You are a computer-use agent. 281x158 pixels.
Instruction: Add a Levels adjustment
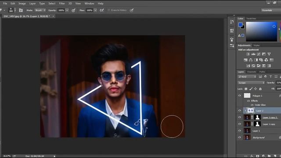pyautogui.click(x=253, y=54)
